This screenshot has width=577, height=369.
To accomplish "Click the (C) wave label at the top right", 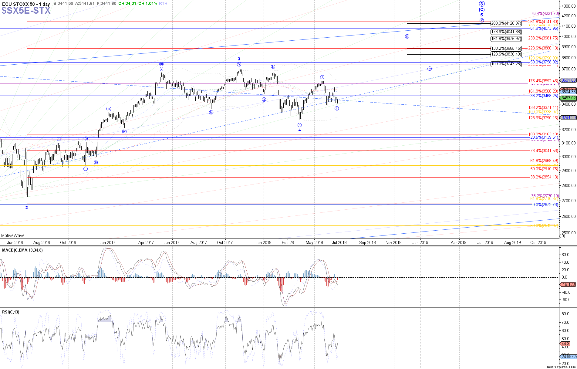I will (x=482, y=10).
